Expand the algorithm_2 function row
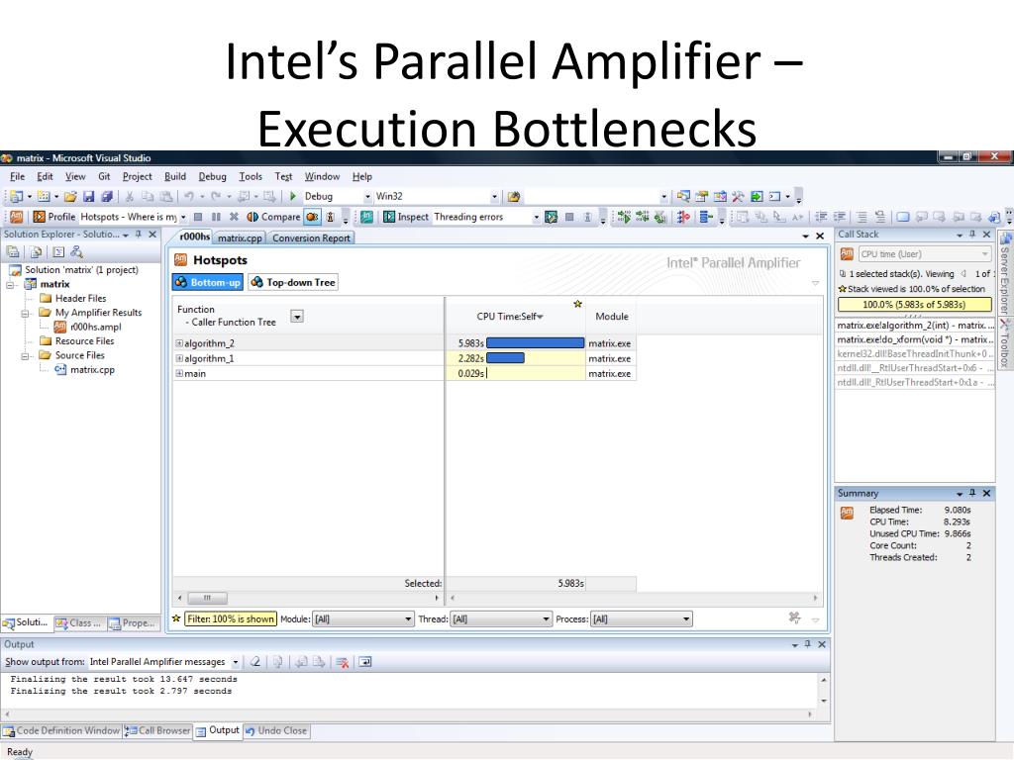 click(179, 343)
